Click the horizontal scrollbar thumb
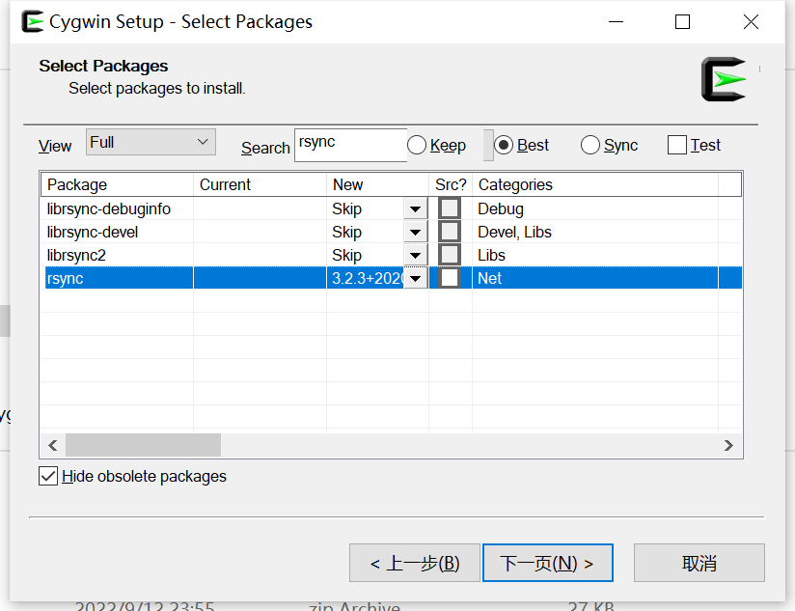The height and width of the screenshot is (611, 795). [143, 445]
